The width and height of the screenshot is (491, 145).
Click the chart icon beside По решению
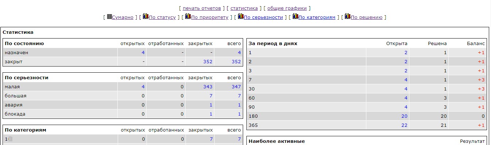click(348, 16)
